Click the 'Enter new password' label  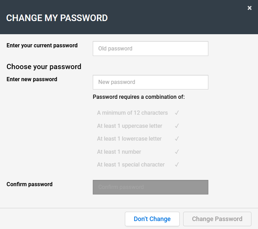(x=32, y=79)
